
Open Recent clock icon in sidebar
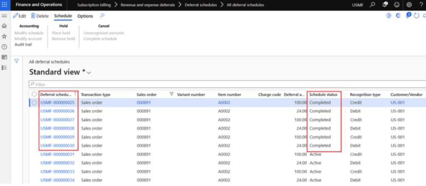pyautogui.click(x=5, y=47)
